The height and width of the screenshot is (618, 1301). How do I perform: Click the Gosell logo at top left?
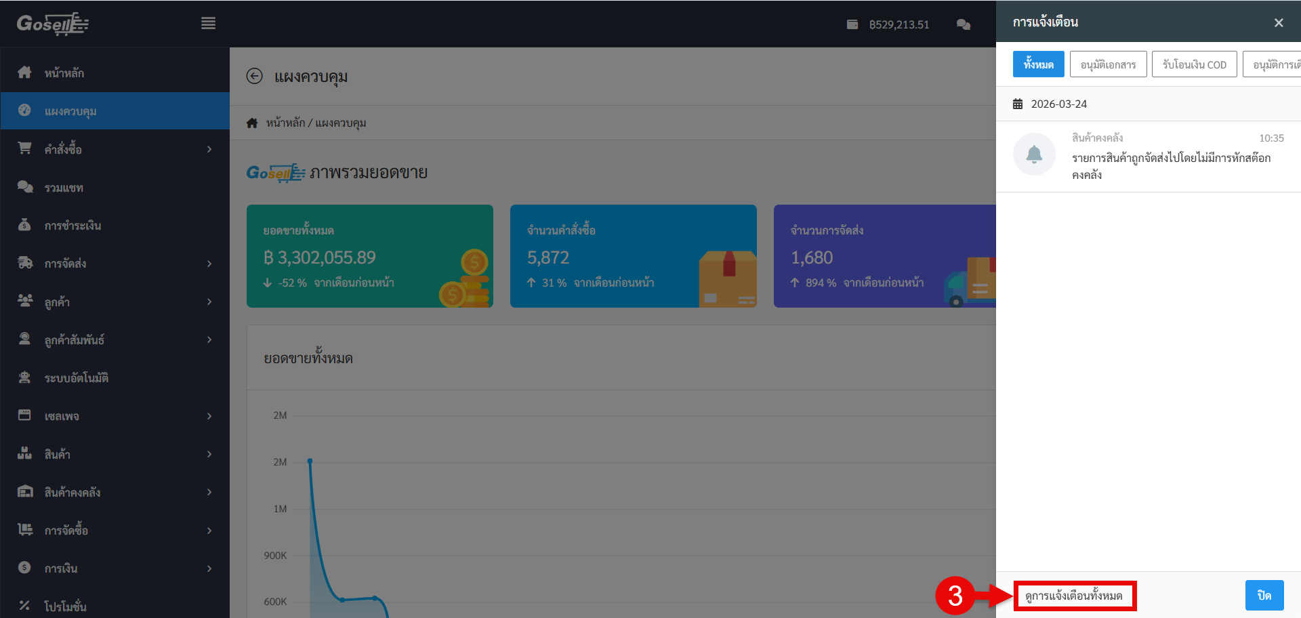click(53, 24)
